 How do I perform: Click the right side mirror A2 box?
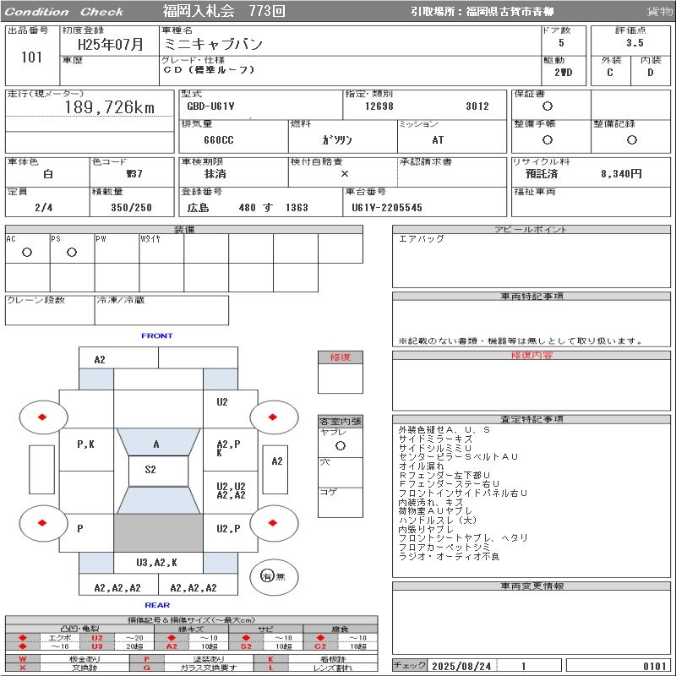pos(276,461)
